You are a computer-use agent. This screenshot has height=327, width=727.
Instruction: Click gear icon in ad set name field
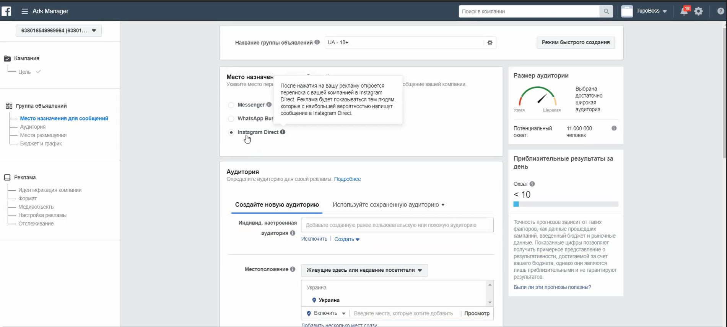point(490,43)
